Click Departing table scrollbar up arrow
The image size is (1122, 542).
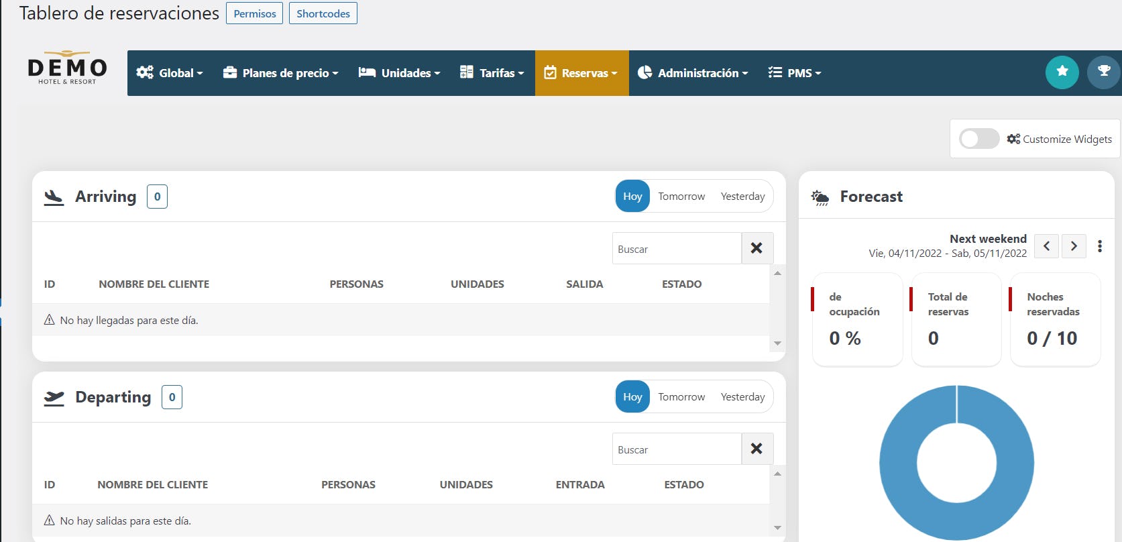(777, 474)
